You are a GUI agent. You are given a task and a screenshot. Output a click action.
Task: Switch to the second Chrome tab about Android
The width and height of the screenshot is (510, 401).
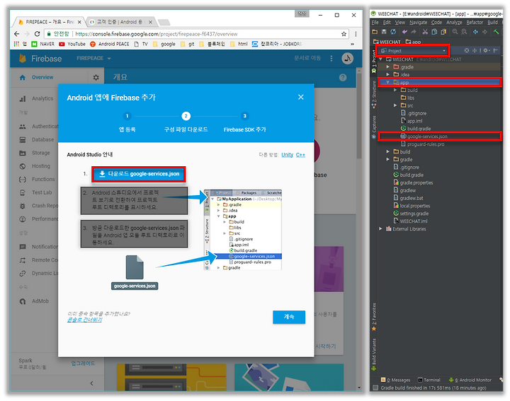coord(120,22)
